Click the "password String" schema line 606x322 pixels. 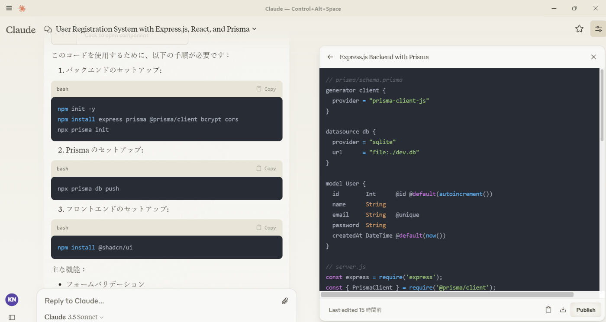[359, 225]
